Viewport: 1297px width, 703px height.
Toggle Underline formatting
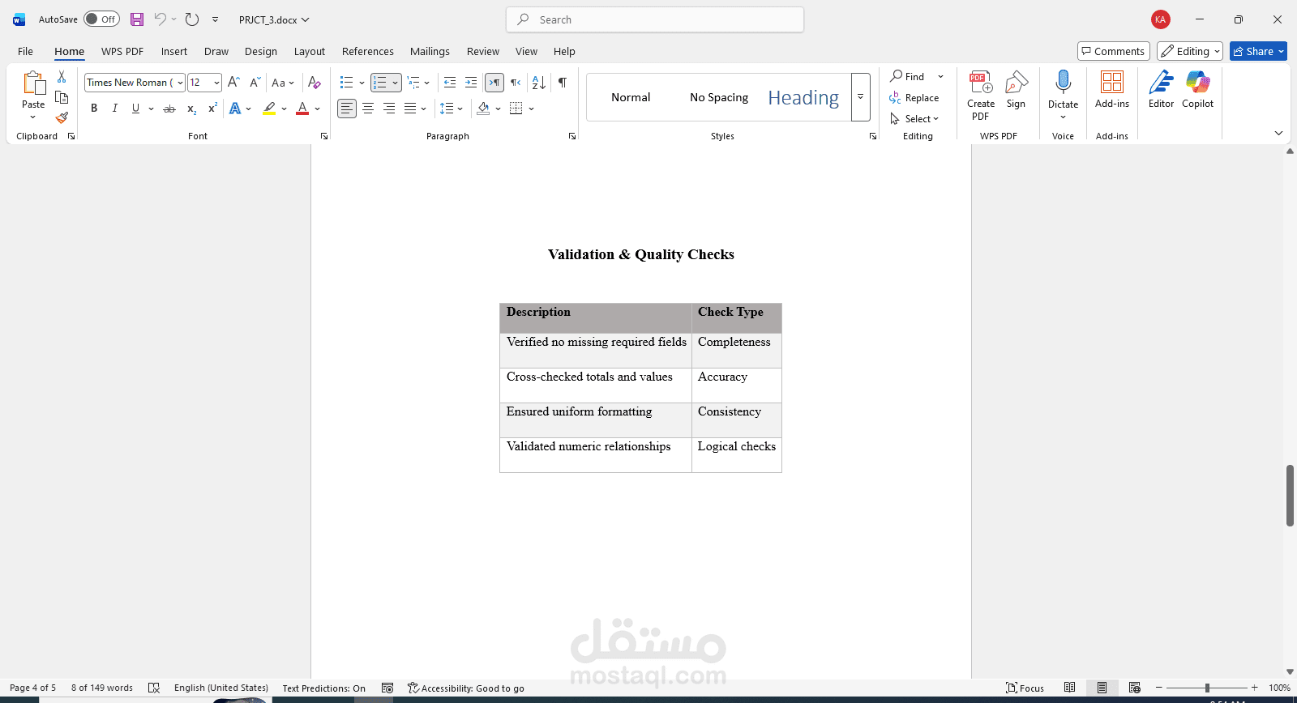click(135, 109)
